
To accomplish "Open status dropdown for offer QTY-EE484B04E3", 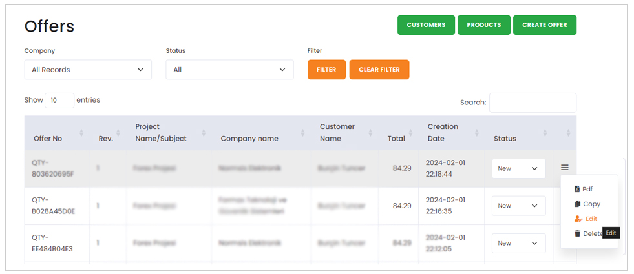I will tap(518, 243).
